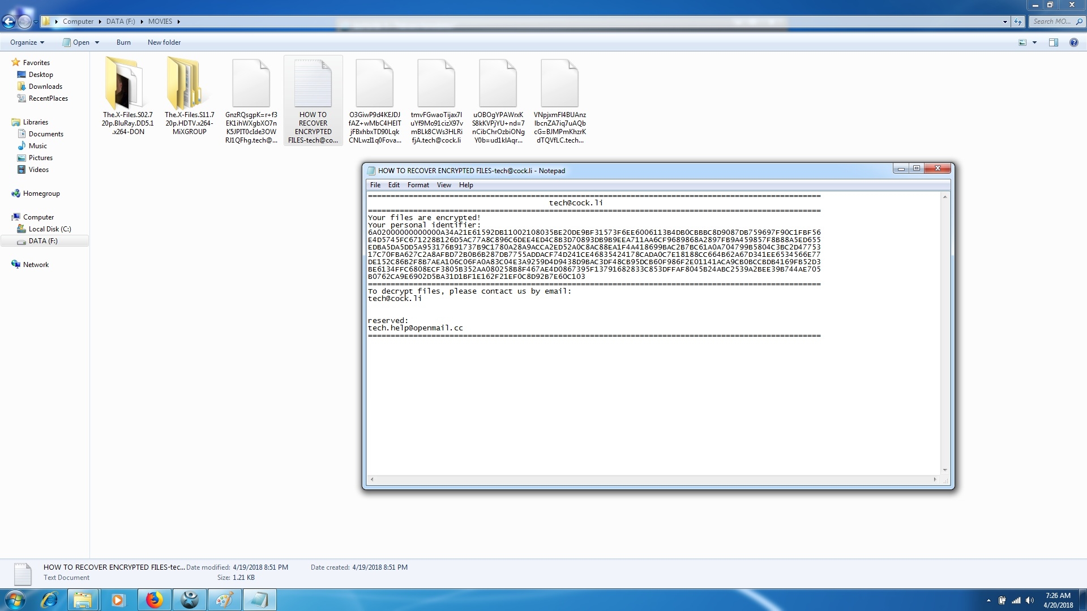1087x611 pixels.
Task: Expand breadcrumb arrow after DATA (F:)
Action: [142, 21]
